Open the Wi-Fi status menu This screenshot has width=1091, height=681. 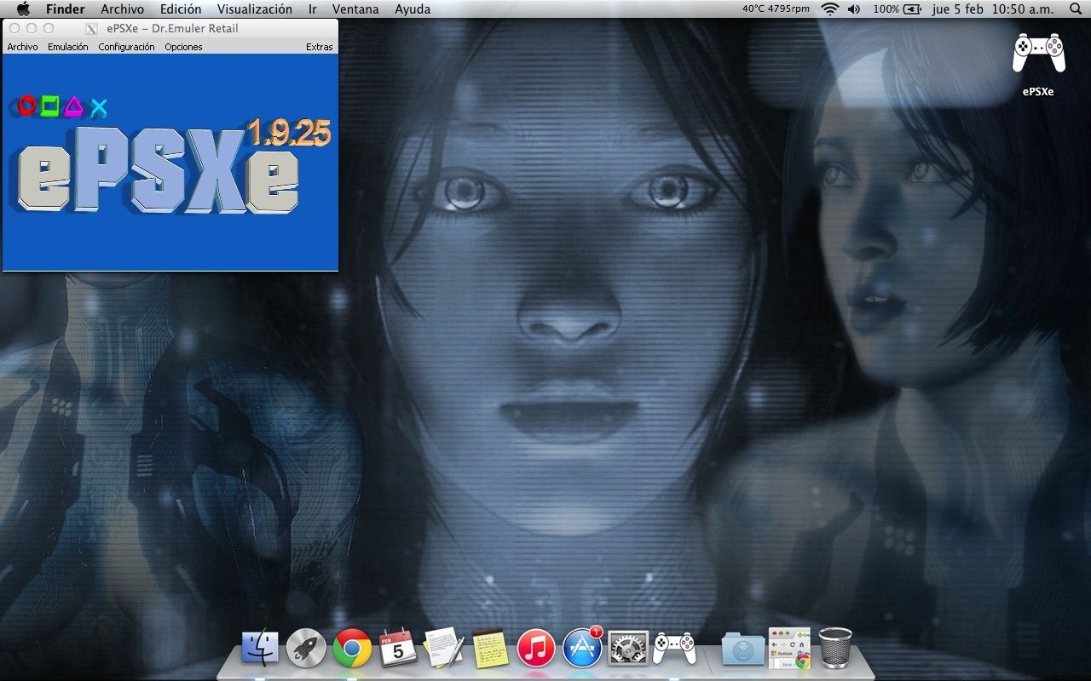point(830,9)
